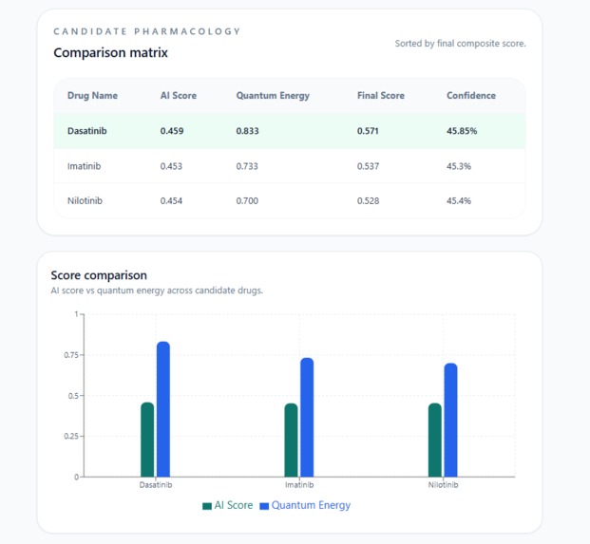The image size is (590, 544).
Task: Click Nilotinib's green AI Score bar
Action: (x=434, y=441)
